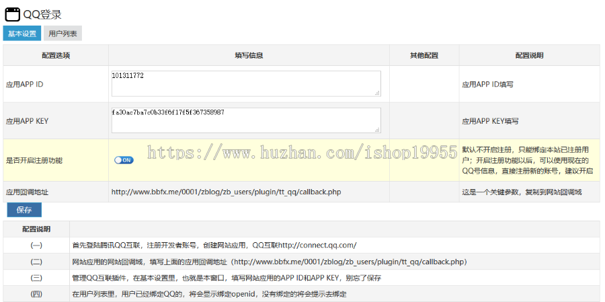Click the connect.qq.com instruction line
605x302 pixels.
click(214, 246)
